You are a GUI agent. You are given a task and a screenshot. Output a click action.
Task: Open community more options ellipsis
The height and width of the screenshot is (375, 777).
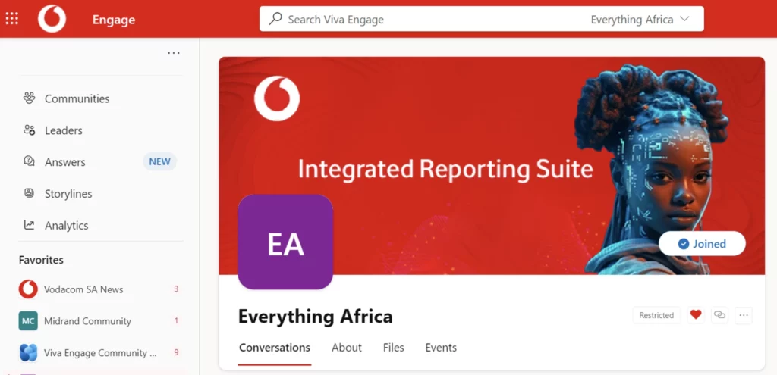click(x=743, y=315)
